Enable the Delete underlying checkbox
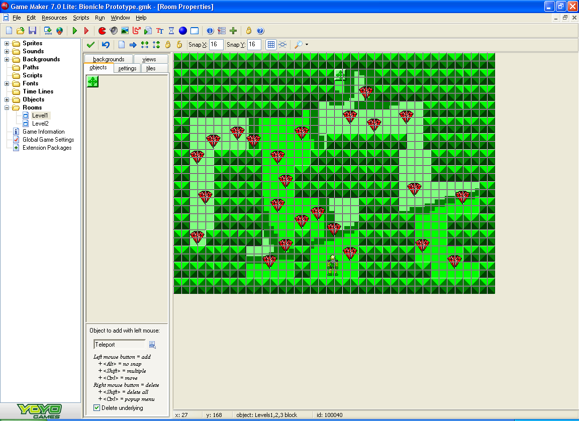This screenshot has width=579, height=421. [96, 407]
